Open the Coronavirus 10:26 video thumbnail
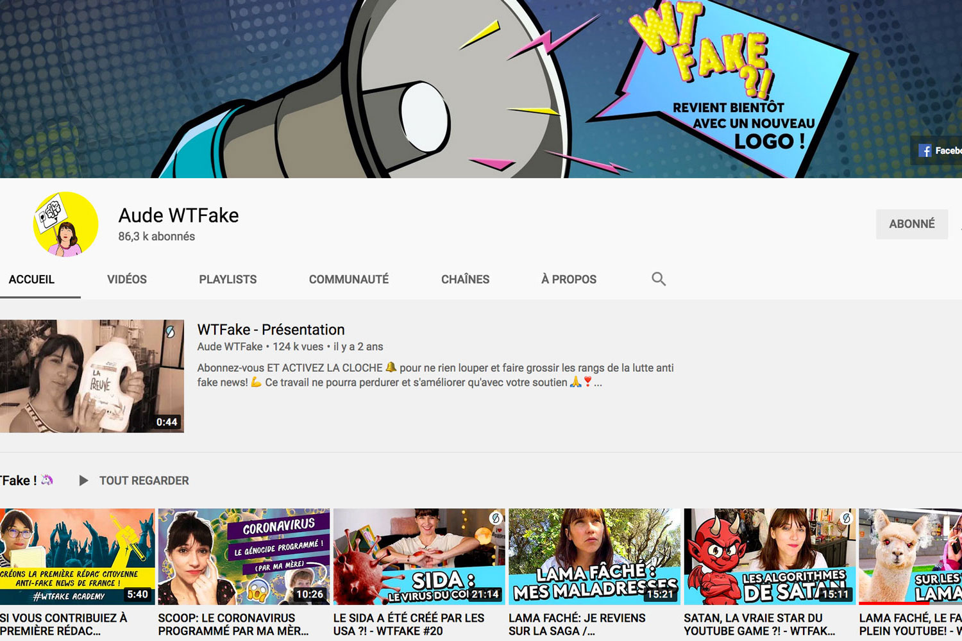962x641 pixels. point(244,557)
